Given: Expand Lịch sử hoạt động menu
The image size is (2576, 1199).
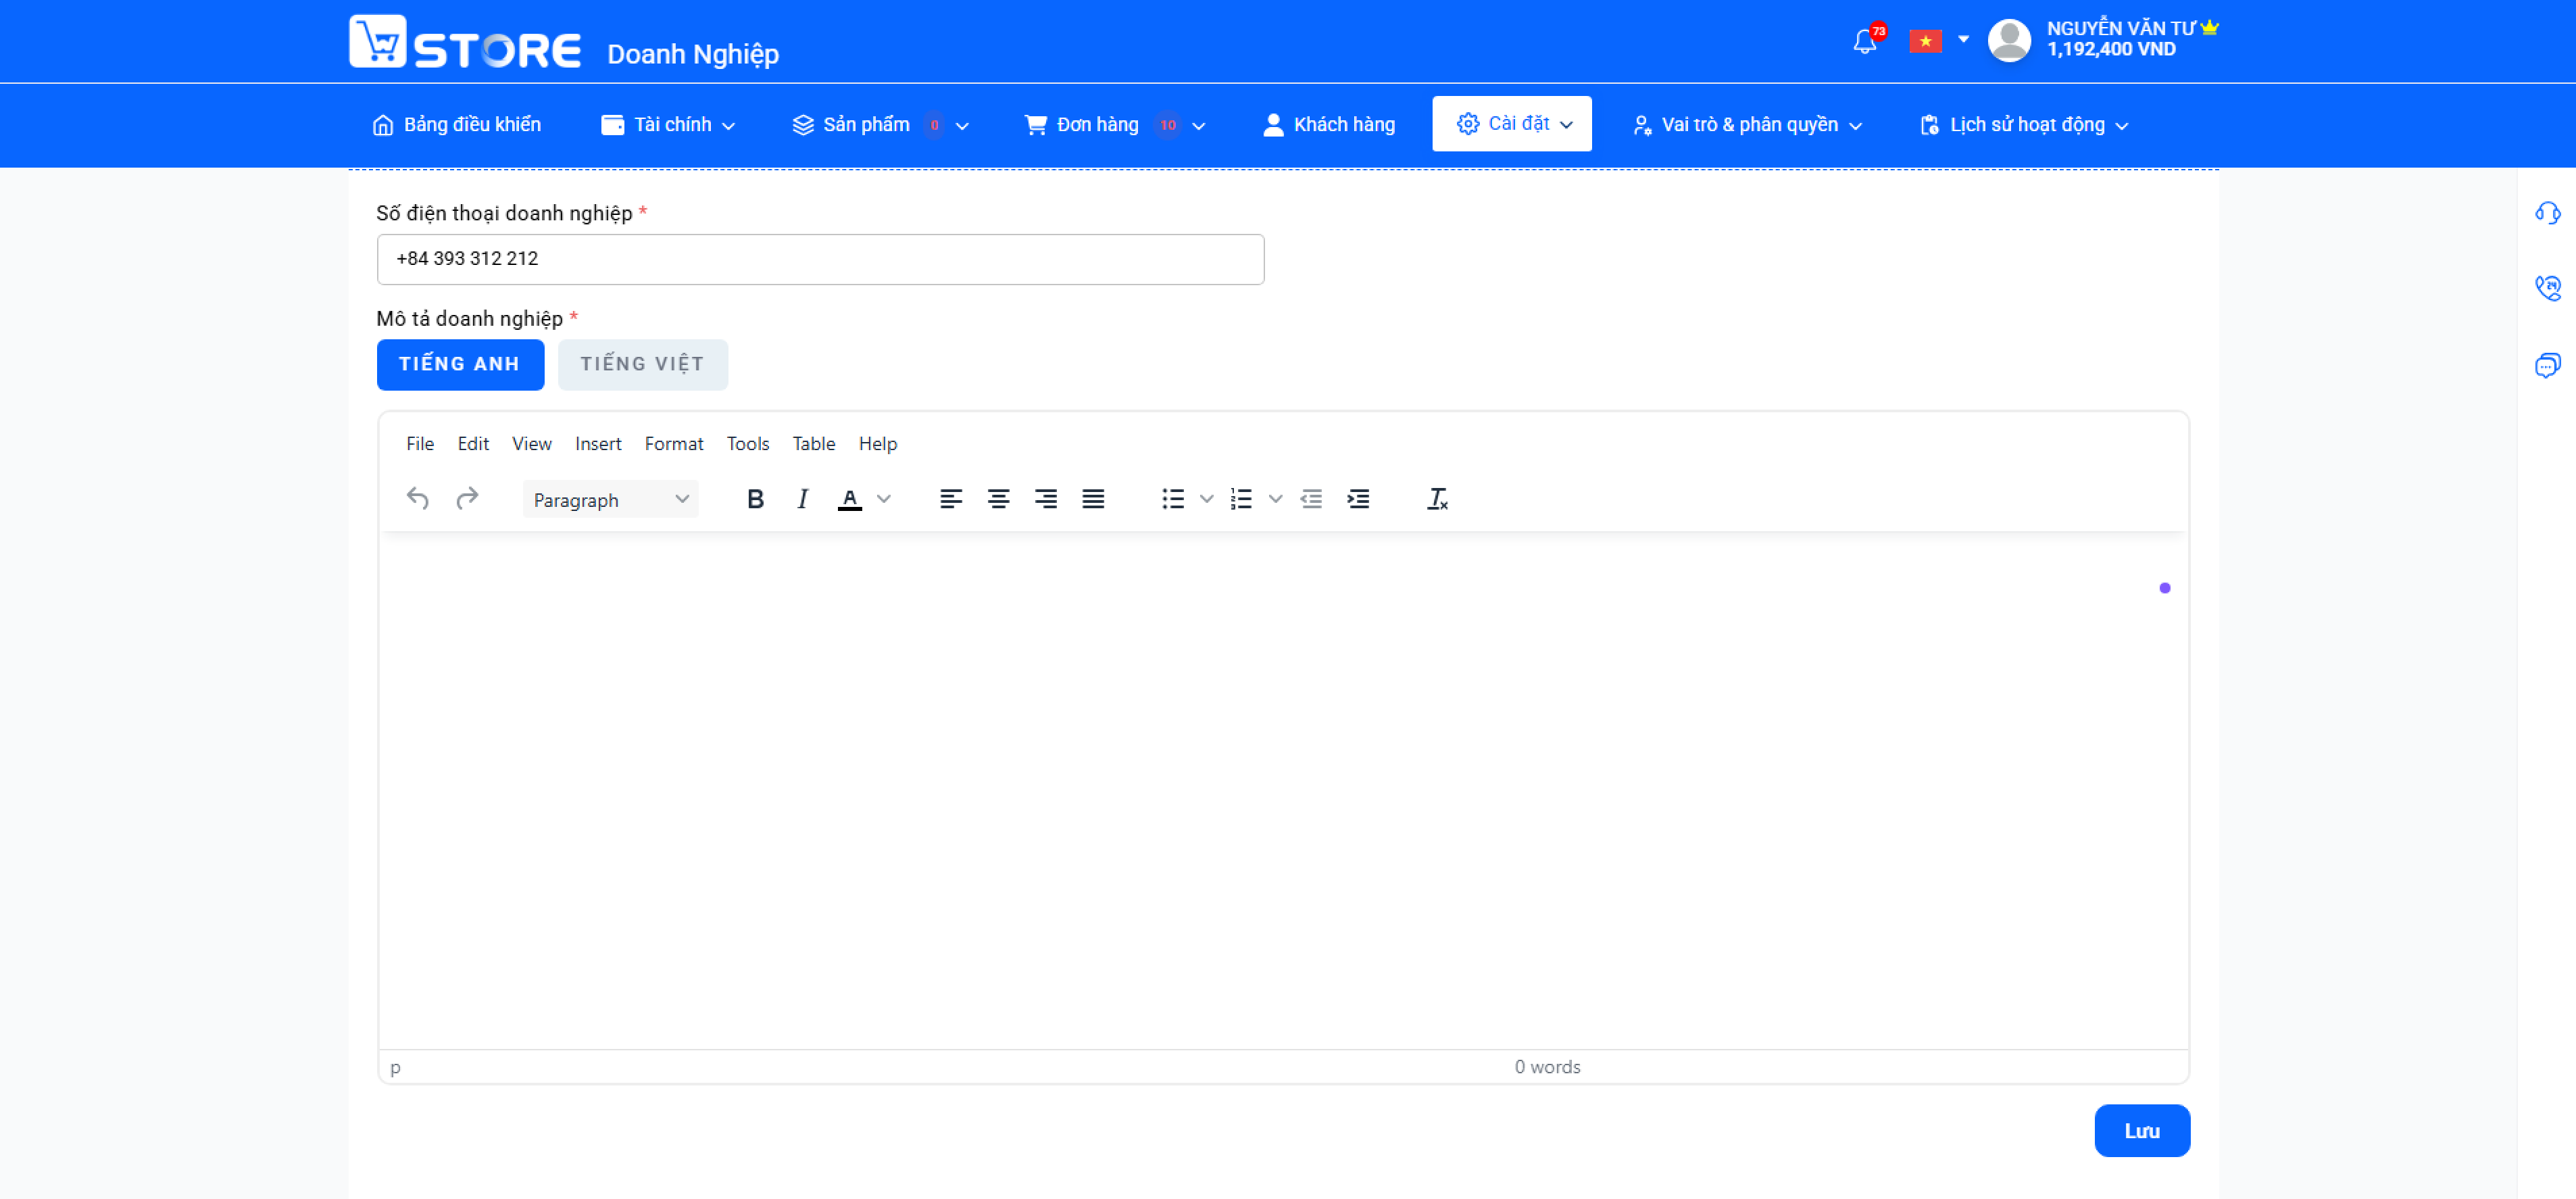Looking at the screenshot, I should click(x=2025, y=125).
